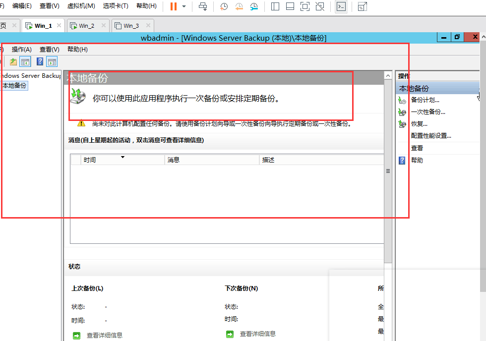Close the Win_3 tab

pos(148,25)
